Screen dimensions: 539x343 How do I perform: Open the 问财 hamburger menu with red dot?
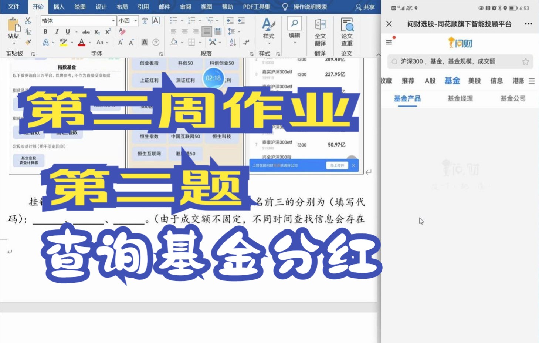tap(390, 42)
